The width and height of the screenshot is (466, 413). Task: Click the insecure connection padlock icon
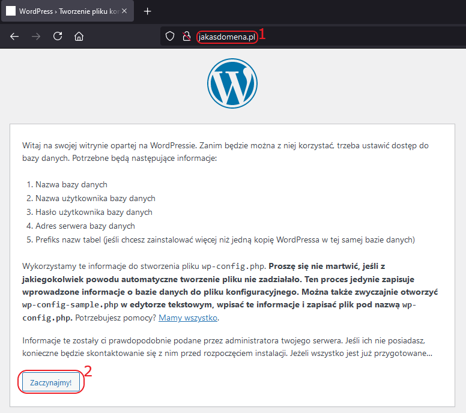tap(186, 36)
